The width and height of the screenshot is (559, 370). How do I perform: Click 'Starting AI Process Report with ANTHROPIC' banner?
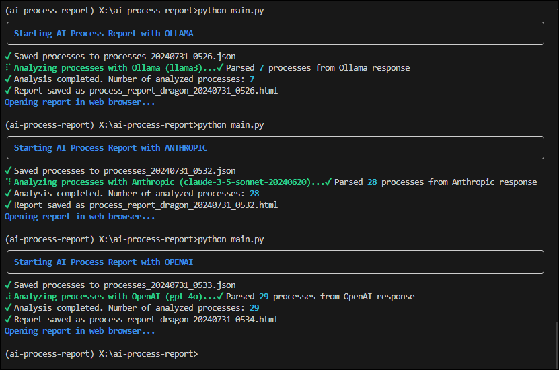point(275,147)
